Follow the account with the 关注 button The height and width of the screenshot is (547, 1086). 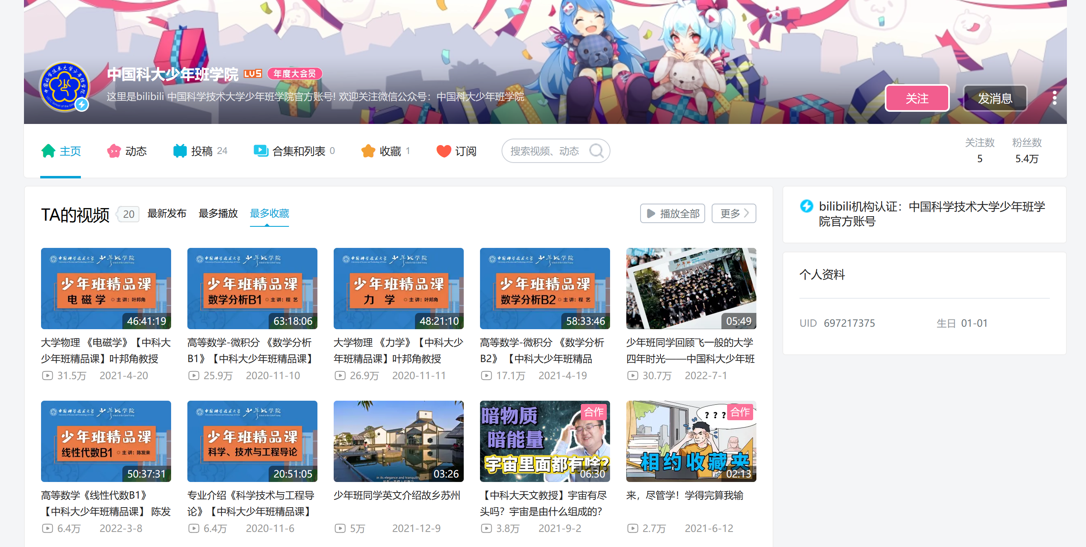pyautogui.click(x=917, y=98)
